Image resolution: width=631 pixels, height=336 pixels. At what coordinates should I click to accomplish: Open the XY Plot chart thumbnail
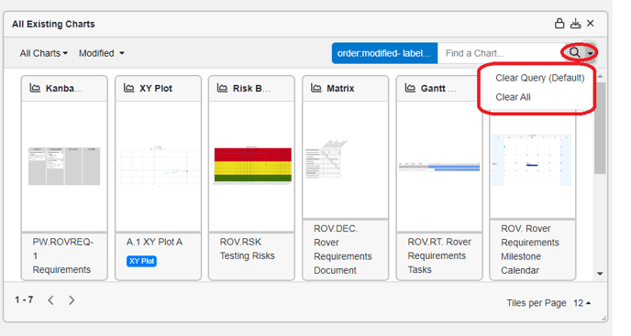pos(158,166)
